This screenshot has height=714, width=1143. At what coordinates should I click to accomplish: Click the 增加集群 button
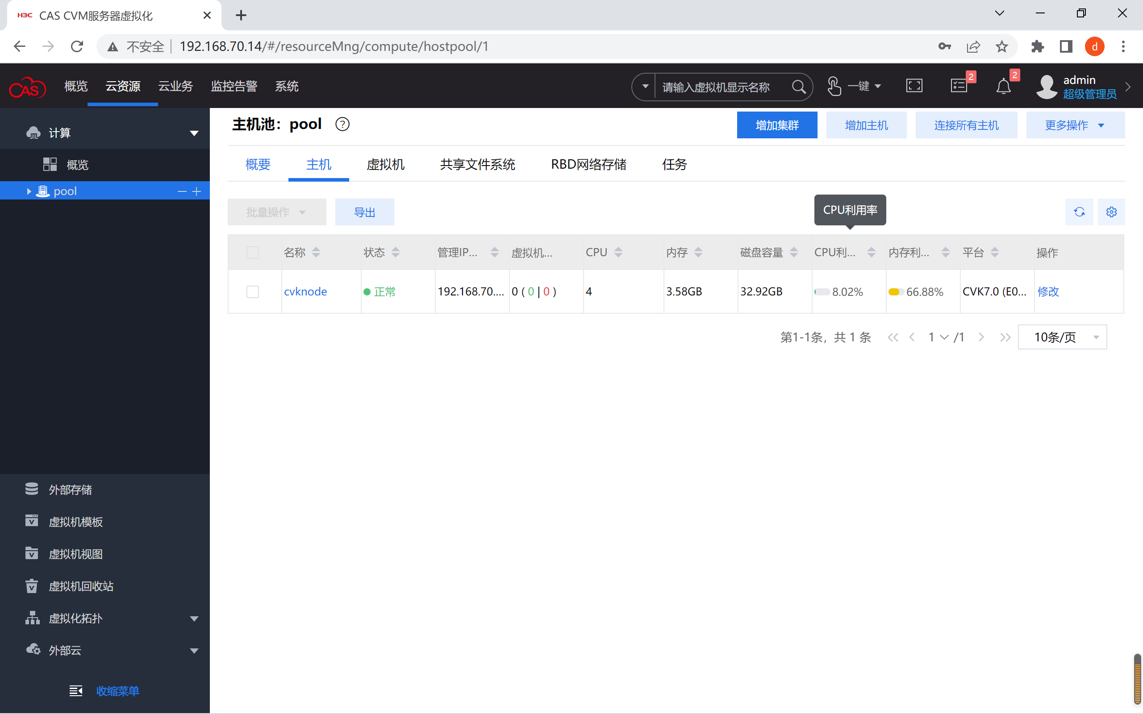(x=776, y=125)
